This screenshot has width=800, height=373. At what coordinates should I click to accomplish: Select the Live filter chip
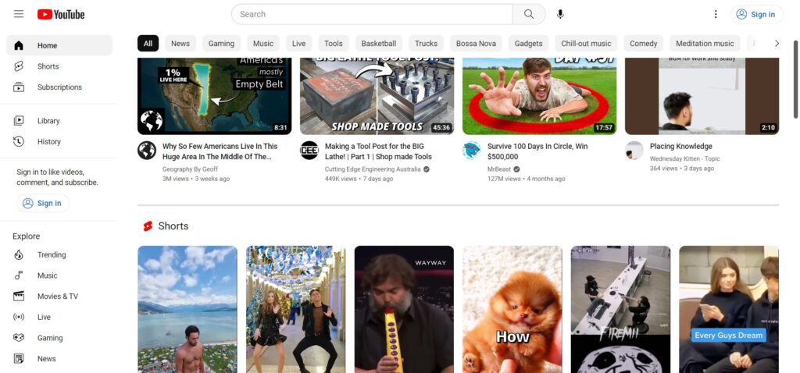[299, 44]
